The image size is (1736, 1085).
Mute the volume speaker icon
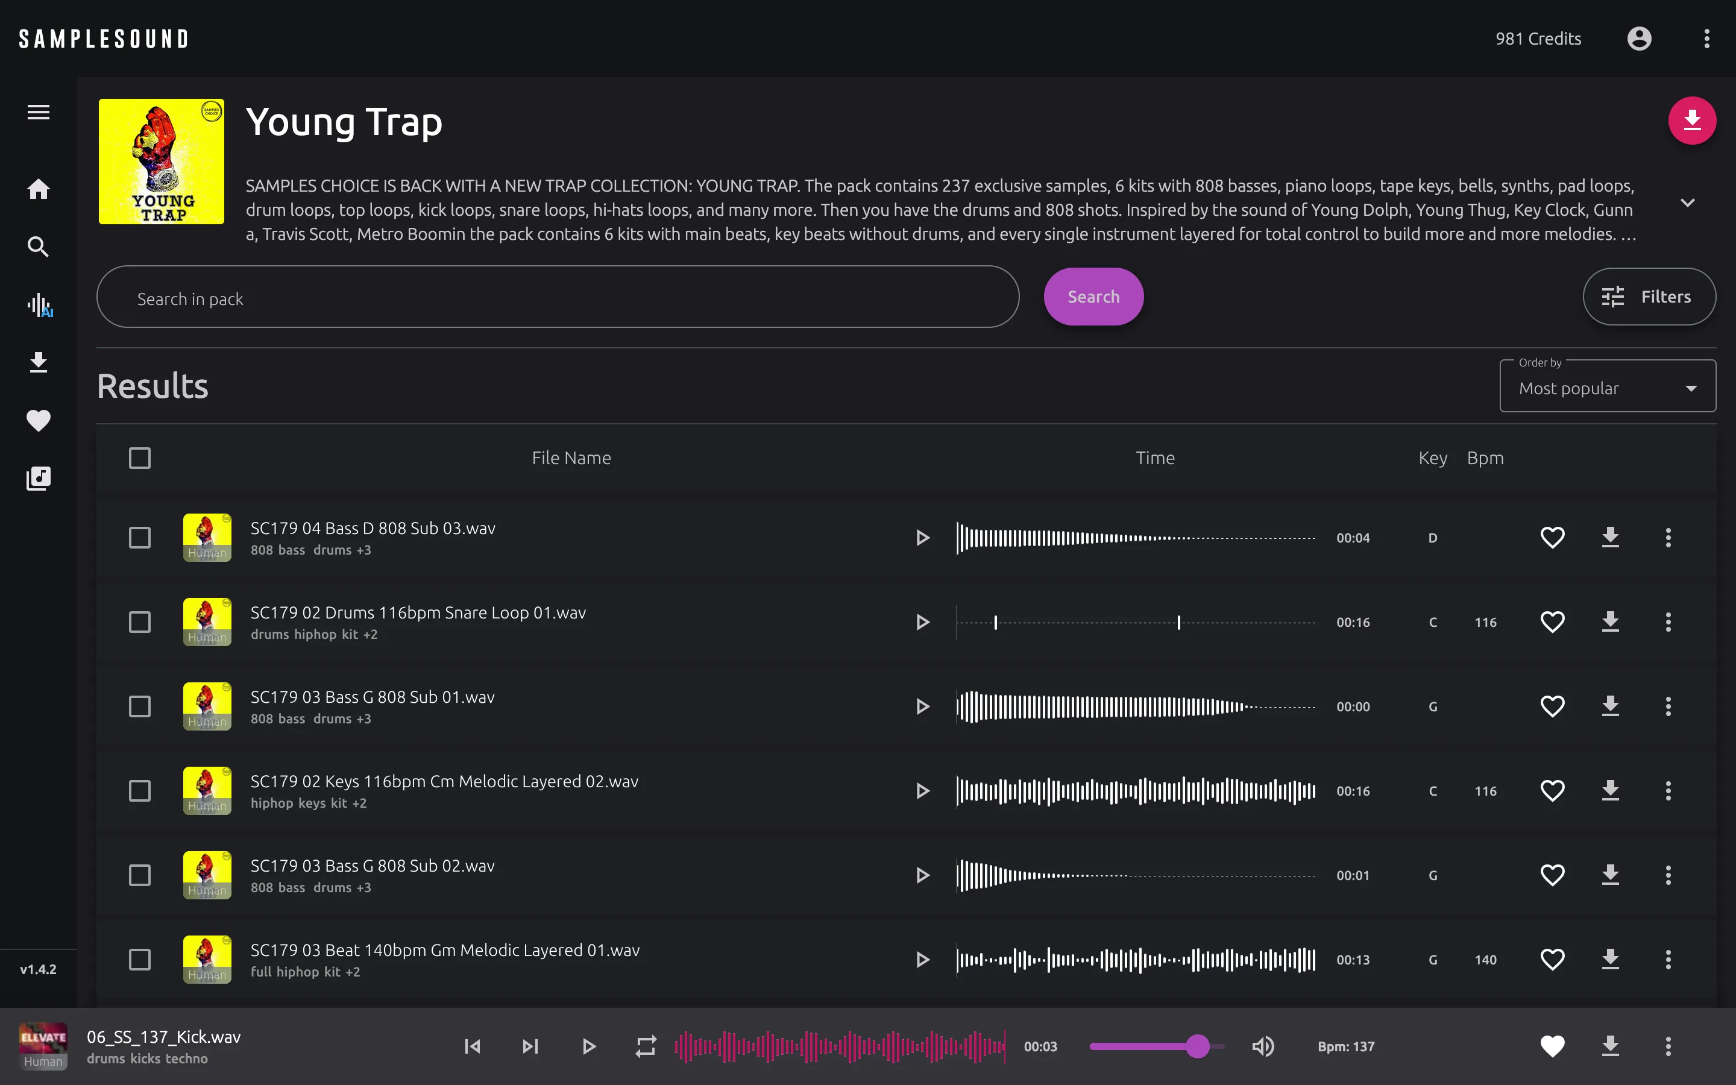(x=1263, y=1046)
